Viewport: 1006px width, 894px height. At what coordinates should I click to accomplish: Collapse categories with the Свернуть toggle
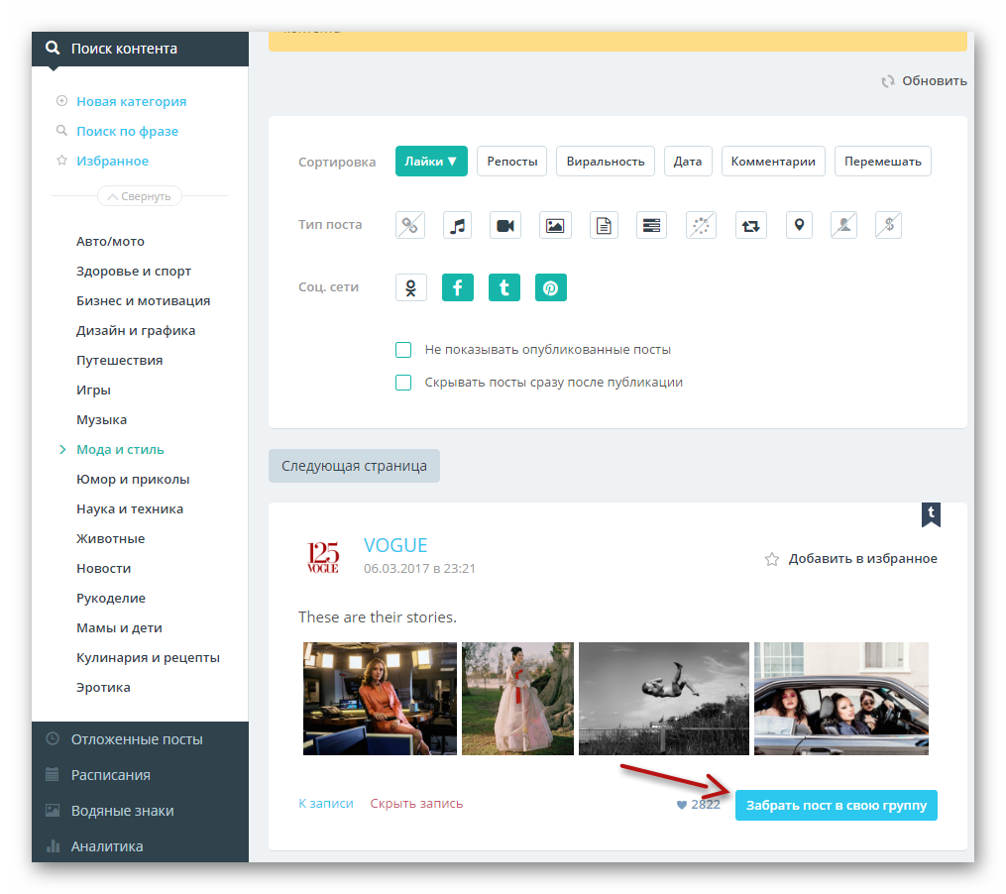click(x=140, y=196)
